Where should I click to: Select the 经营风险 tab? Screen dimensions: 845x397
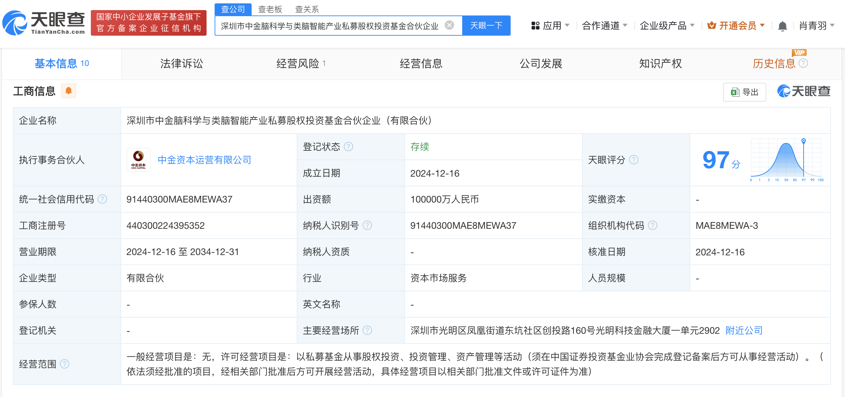(x=301, y=63)
